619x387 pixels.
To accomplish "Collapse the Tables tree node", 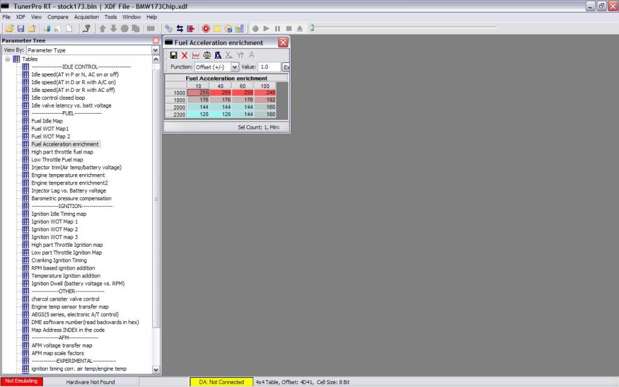I will coord(7,59).
